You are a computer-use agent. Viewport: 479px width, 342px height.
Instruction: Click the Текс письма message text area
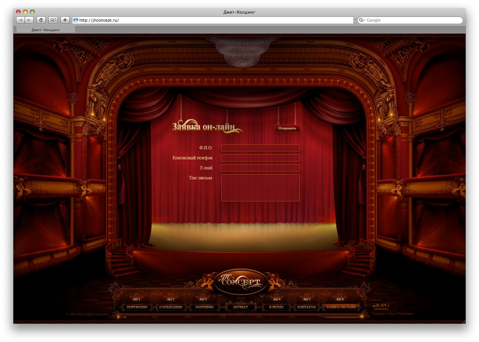[x=260, y=188]
